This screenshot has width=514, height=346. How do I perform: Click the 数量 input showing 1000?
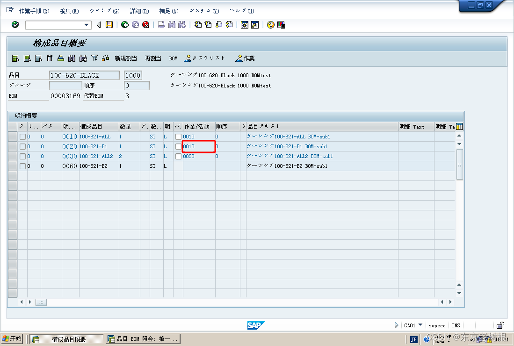click(133, 75)
